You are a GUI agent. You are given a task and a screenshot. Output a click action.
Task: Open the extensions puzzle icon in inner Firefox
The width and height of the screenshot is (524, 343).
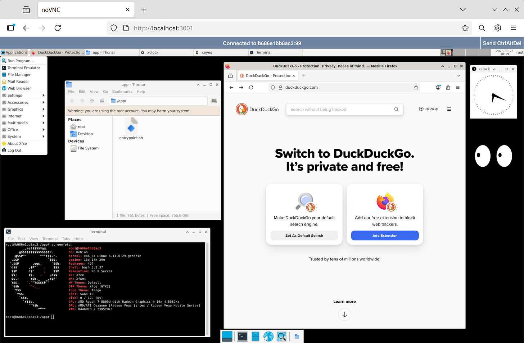pyautogui.click(x=448, y=87)
